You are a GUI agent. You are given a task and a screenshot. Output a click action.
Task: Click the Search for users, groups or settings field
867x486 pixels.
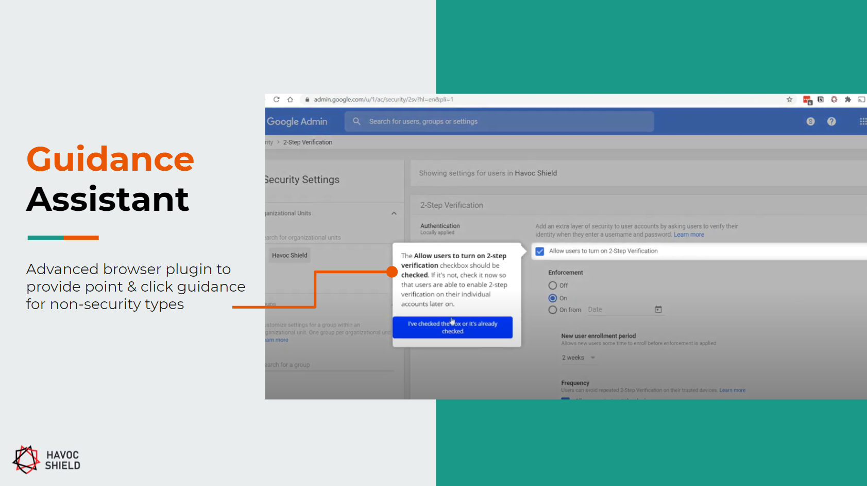(x=499, y=121)
